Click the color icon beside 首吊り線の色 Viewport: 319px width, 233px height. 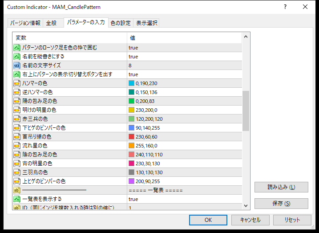[x=17, y=137]
